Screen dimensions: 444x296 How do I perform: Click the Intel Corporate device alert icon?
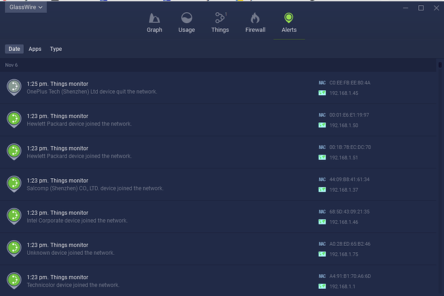(x=14, y=216)
